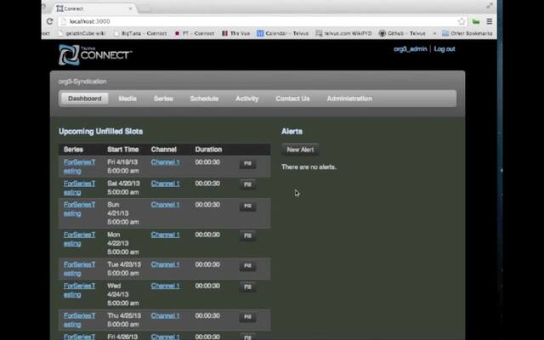Click the TelVue Connect logo
This screenshot has width=544, height=340.
tap(94, 54)
